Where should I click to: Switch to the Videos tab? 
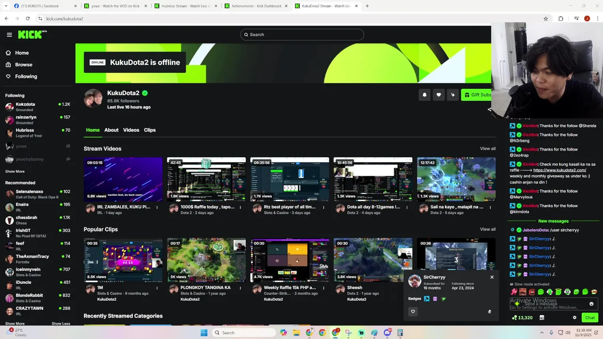(131, 130)
